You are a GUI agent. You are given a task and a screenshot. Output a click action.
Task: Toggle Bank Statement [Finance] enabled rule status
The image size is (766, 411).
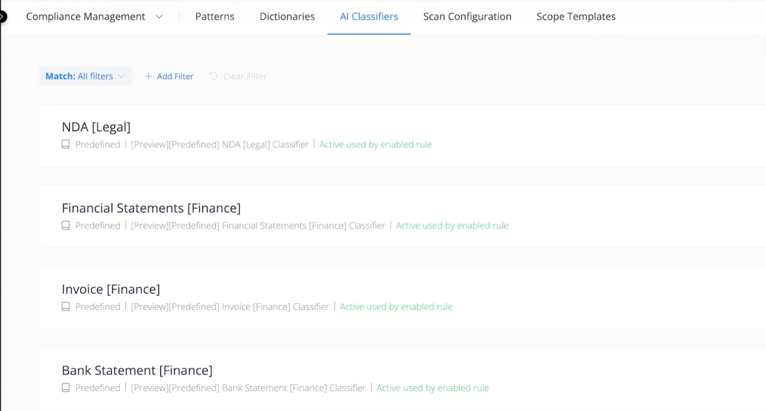433,388
